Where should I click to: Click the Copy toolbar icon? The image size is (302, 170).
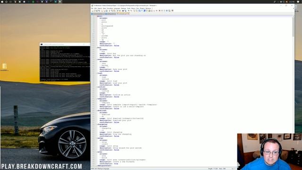(x=112, y=10)
